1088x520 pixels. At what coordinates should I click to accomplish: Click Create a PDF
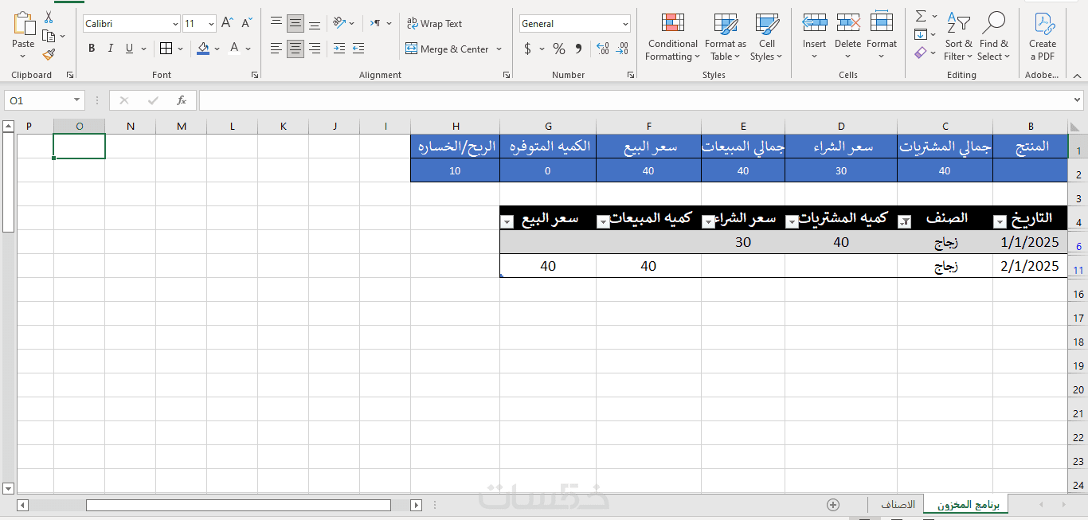point(1043,37)
